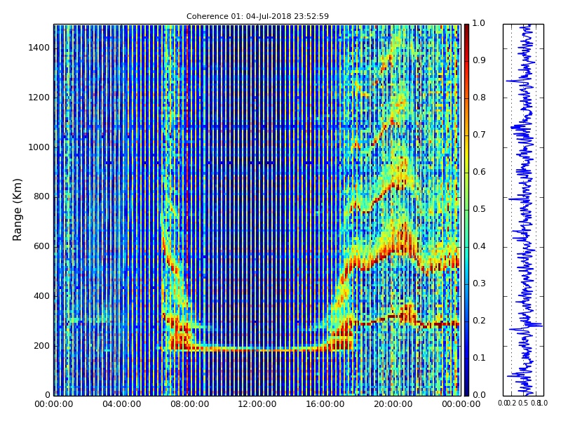Viewport: 561px width, 421px height.
Task: Click the 0.2 colorbar tick label
Action: [x=479, y=321]
